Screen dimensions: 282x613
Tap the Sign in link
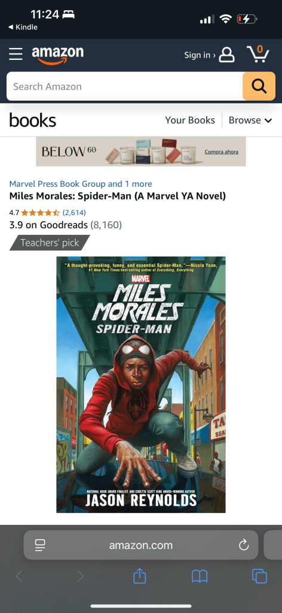tap(200, 55)
